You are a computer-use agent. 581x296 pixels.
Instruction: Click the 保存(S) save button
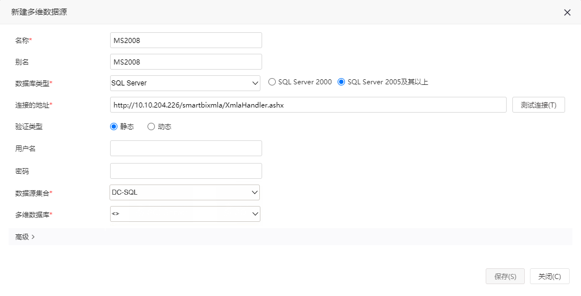tap(506, 276)
